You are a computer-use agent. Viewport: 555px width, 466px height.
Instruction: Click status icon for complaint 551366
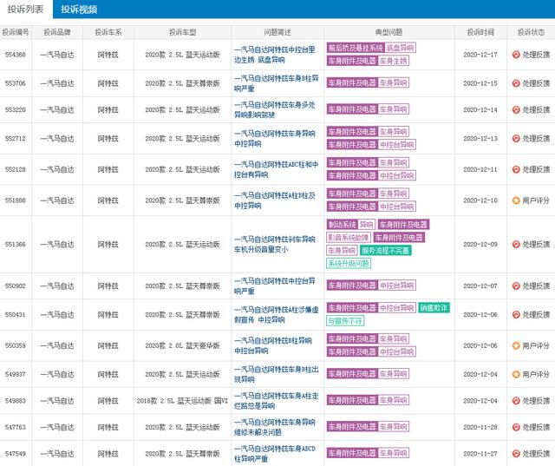[x=516, y=245]
